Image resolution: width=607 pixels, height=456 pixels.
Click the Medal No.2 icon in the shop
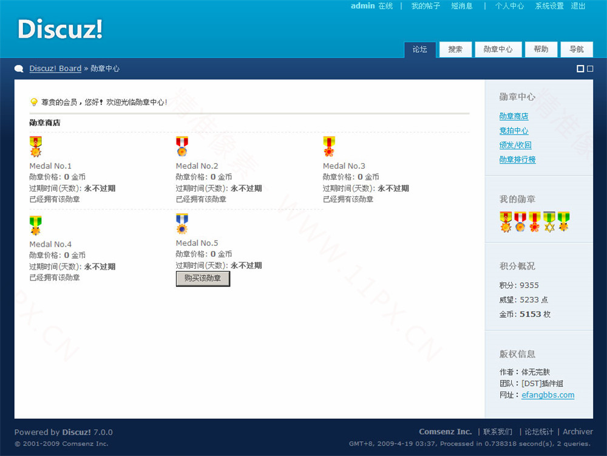(x=182, y=146)
